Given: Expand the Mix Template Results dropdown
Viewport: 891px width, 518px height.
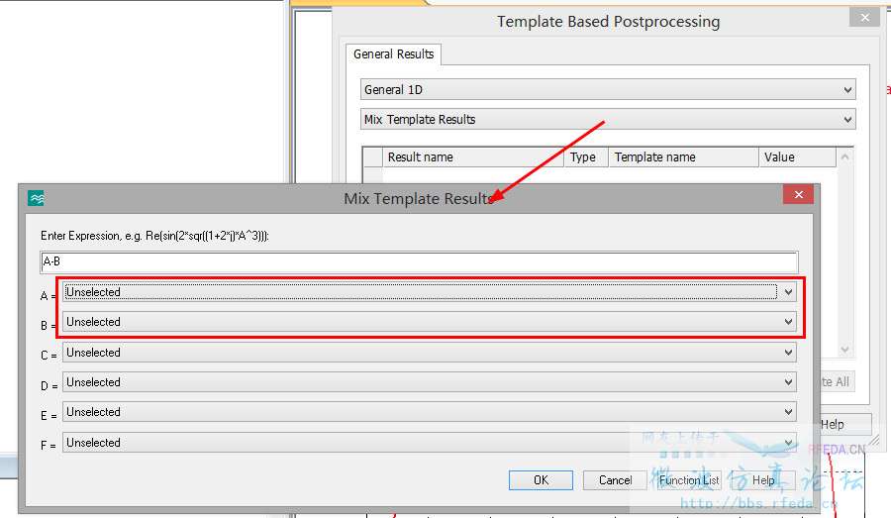Looking at the screenshot, I should (608, 120).
